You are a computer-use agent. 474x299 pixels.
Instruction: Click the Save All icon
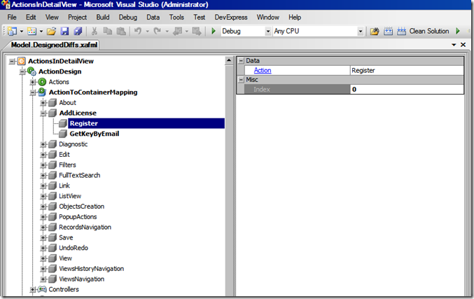pyautogui.click(x=78, y=31)
